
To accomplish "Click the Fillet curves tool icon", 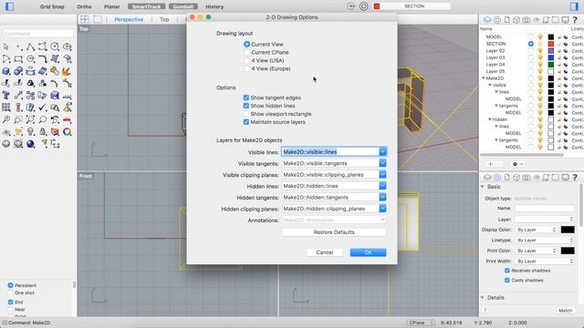I will point(43,58).
